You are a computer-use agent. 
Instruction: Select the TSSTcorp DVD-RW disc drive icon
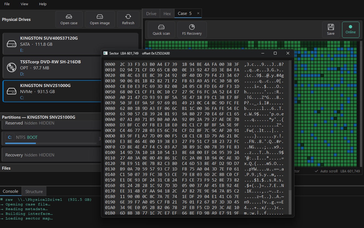[x=12, y=67]
